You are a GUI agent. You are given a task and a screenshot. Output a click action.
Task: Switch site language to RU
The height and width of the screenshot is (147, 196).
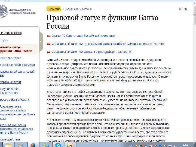(x=180, y=9)
